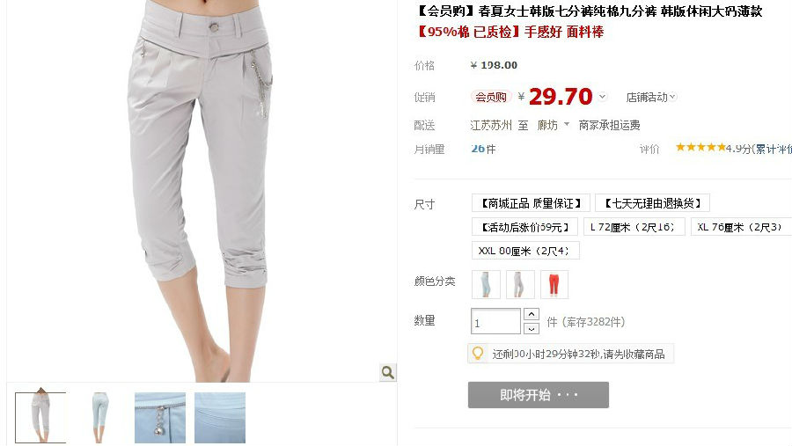Choose size XL 76厘米 option
The height and width of the screenshot is (446, 792).
[741, 227]
